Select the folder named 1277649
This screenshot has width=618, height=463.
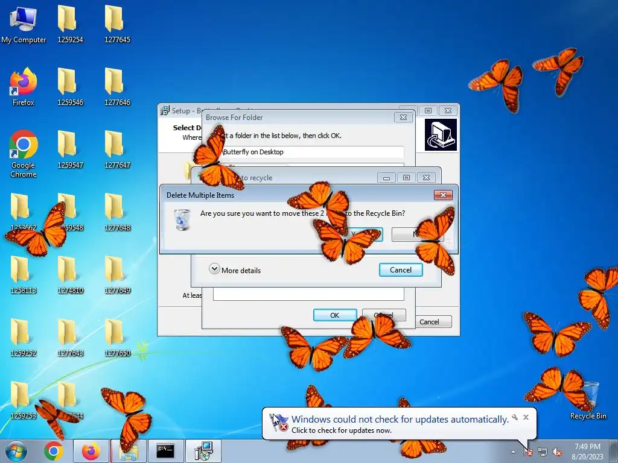117,275
